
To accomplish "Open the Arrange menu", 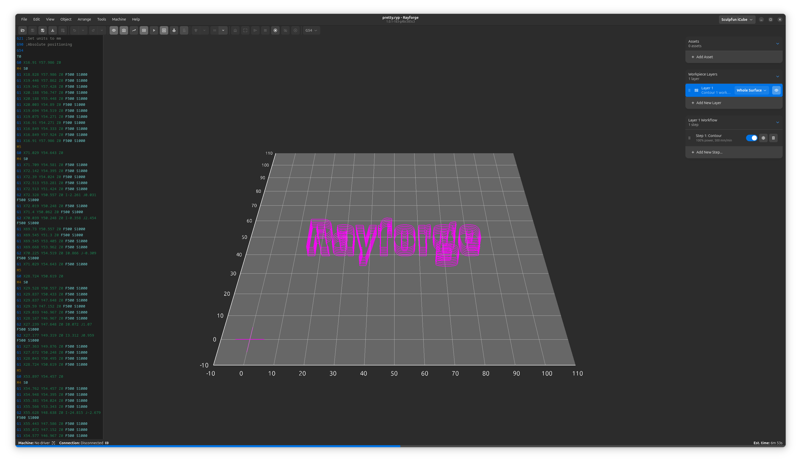I will pos(84,19).
